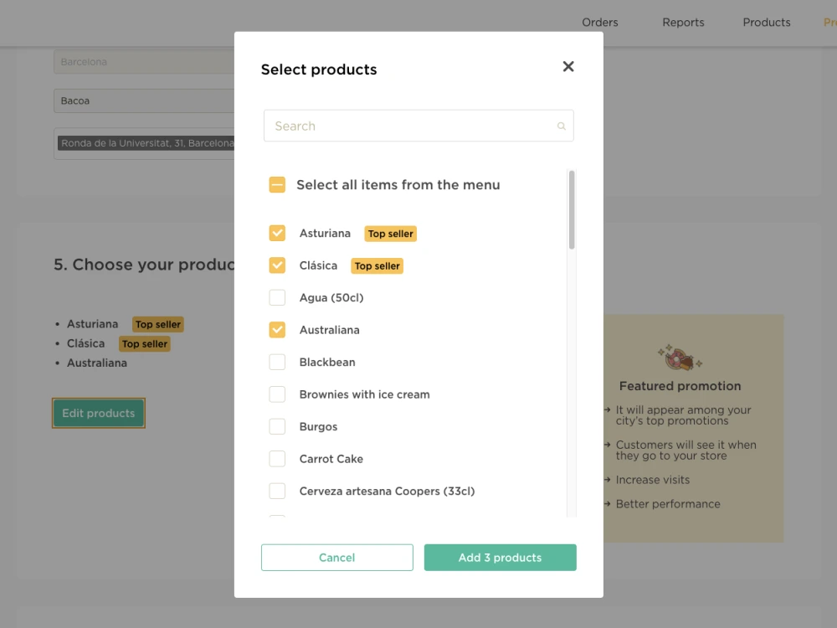Click the Featured promotion heading
The height and width of the screenshot is (628, 837).
coord(680,386)
